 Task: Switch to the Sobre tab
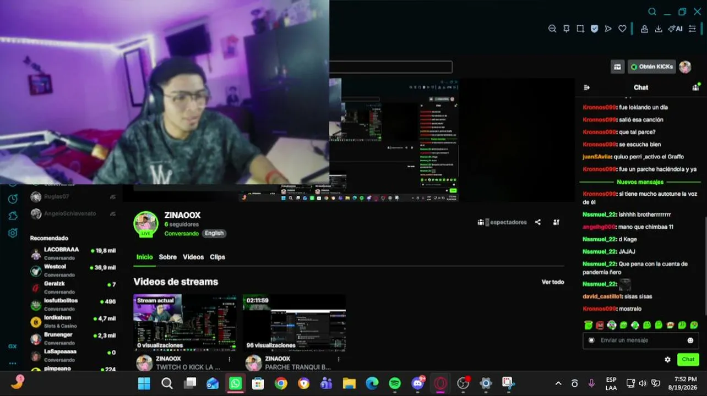(x=168, y=257)
